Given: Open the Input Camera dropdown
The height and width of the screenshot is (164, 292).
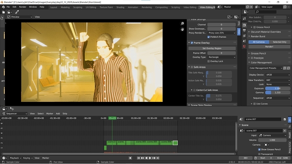Looking at the screenshot, I should point(272,135).
